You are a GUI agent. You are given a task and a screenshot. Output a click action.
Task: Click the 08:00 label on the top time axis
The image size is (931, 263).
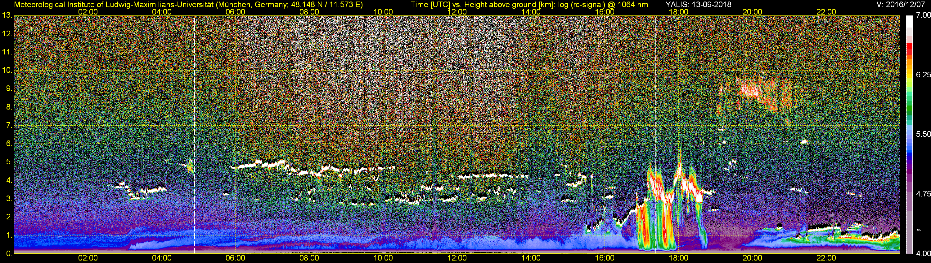309,12
